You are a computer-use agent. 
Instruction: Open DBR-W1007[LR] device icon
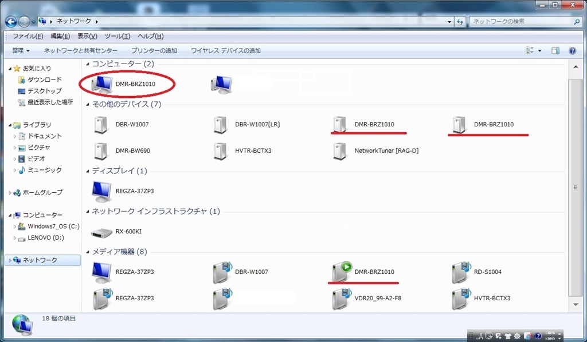pos(220,124)
